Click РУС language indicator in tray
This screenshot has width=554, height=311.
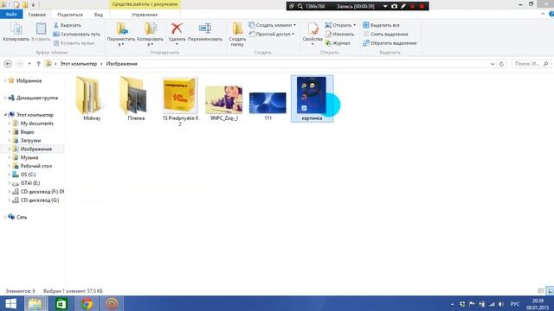point(515,304)
